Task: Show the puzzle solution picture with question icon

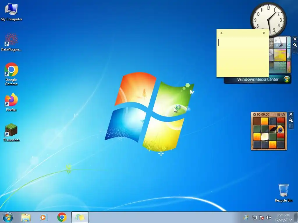Action: [x=279, y=114]
